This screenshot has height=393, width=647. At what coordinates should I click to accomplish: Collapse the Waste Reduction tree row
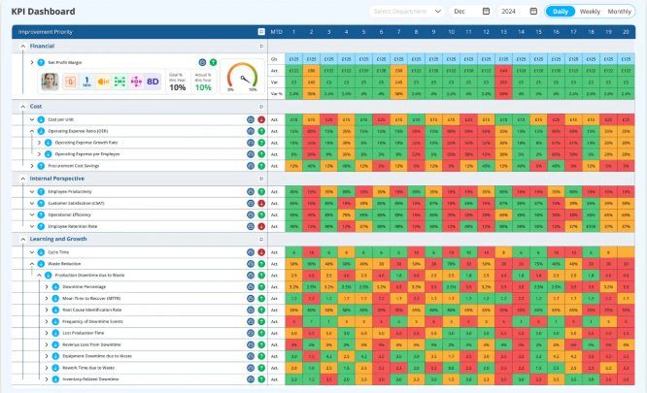tap(30, 263)
